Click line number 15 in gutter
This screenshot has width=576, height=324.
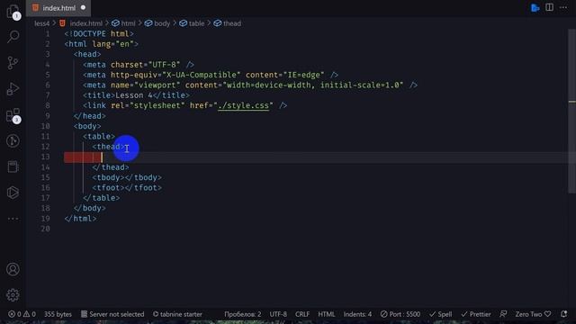tap(45, 178)
